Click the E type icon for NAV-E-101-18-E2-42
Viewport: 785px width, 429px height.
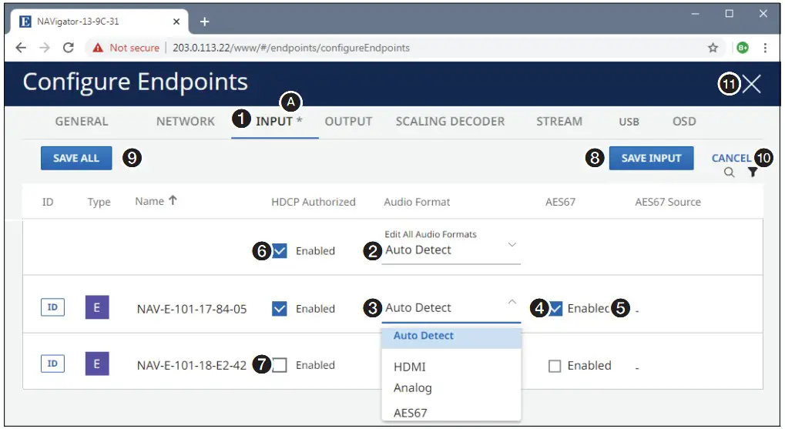[97, 364]
